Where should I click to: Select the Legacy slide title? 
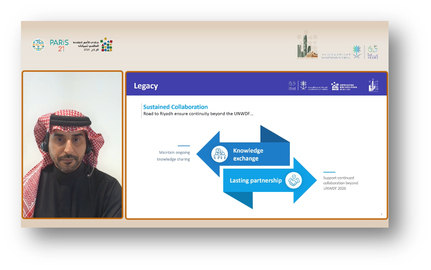coord(146,86)
